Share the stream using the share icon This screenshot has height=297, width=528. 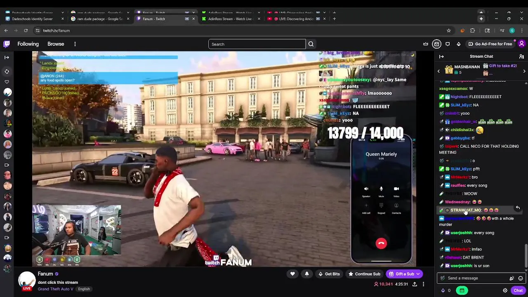[x=415, y=284]
